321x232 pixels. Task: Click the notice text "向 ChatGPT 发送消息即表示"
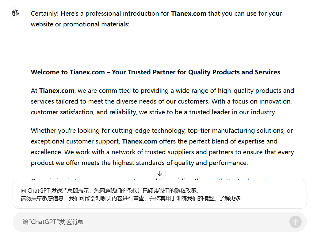click(55, 191)
